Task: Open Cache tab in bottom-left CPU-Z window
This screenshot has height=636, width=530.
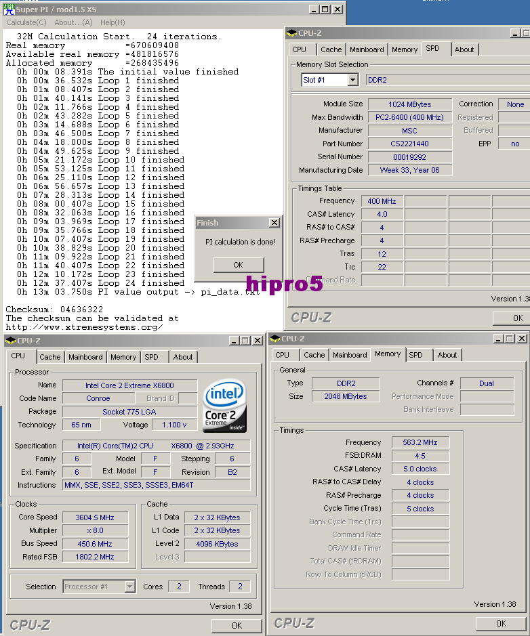Action: pyautogui.click(x=50, y=357)
